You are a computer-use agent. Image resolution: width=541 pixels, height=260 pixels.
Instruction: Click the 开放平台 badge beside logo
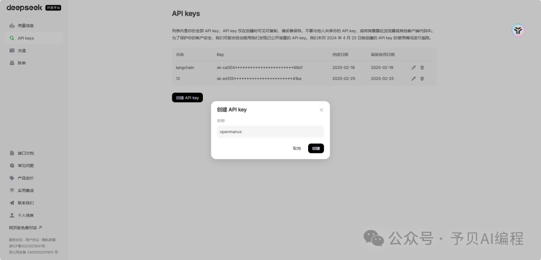pyautogui.click(x=53, y=7)
